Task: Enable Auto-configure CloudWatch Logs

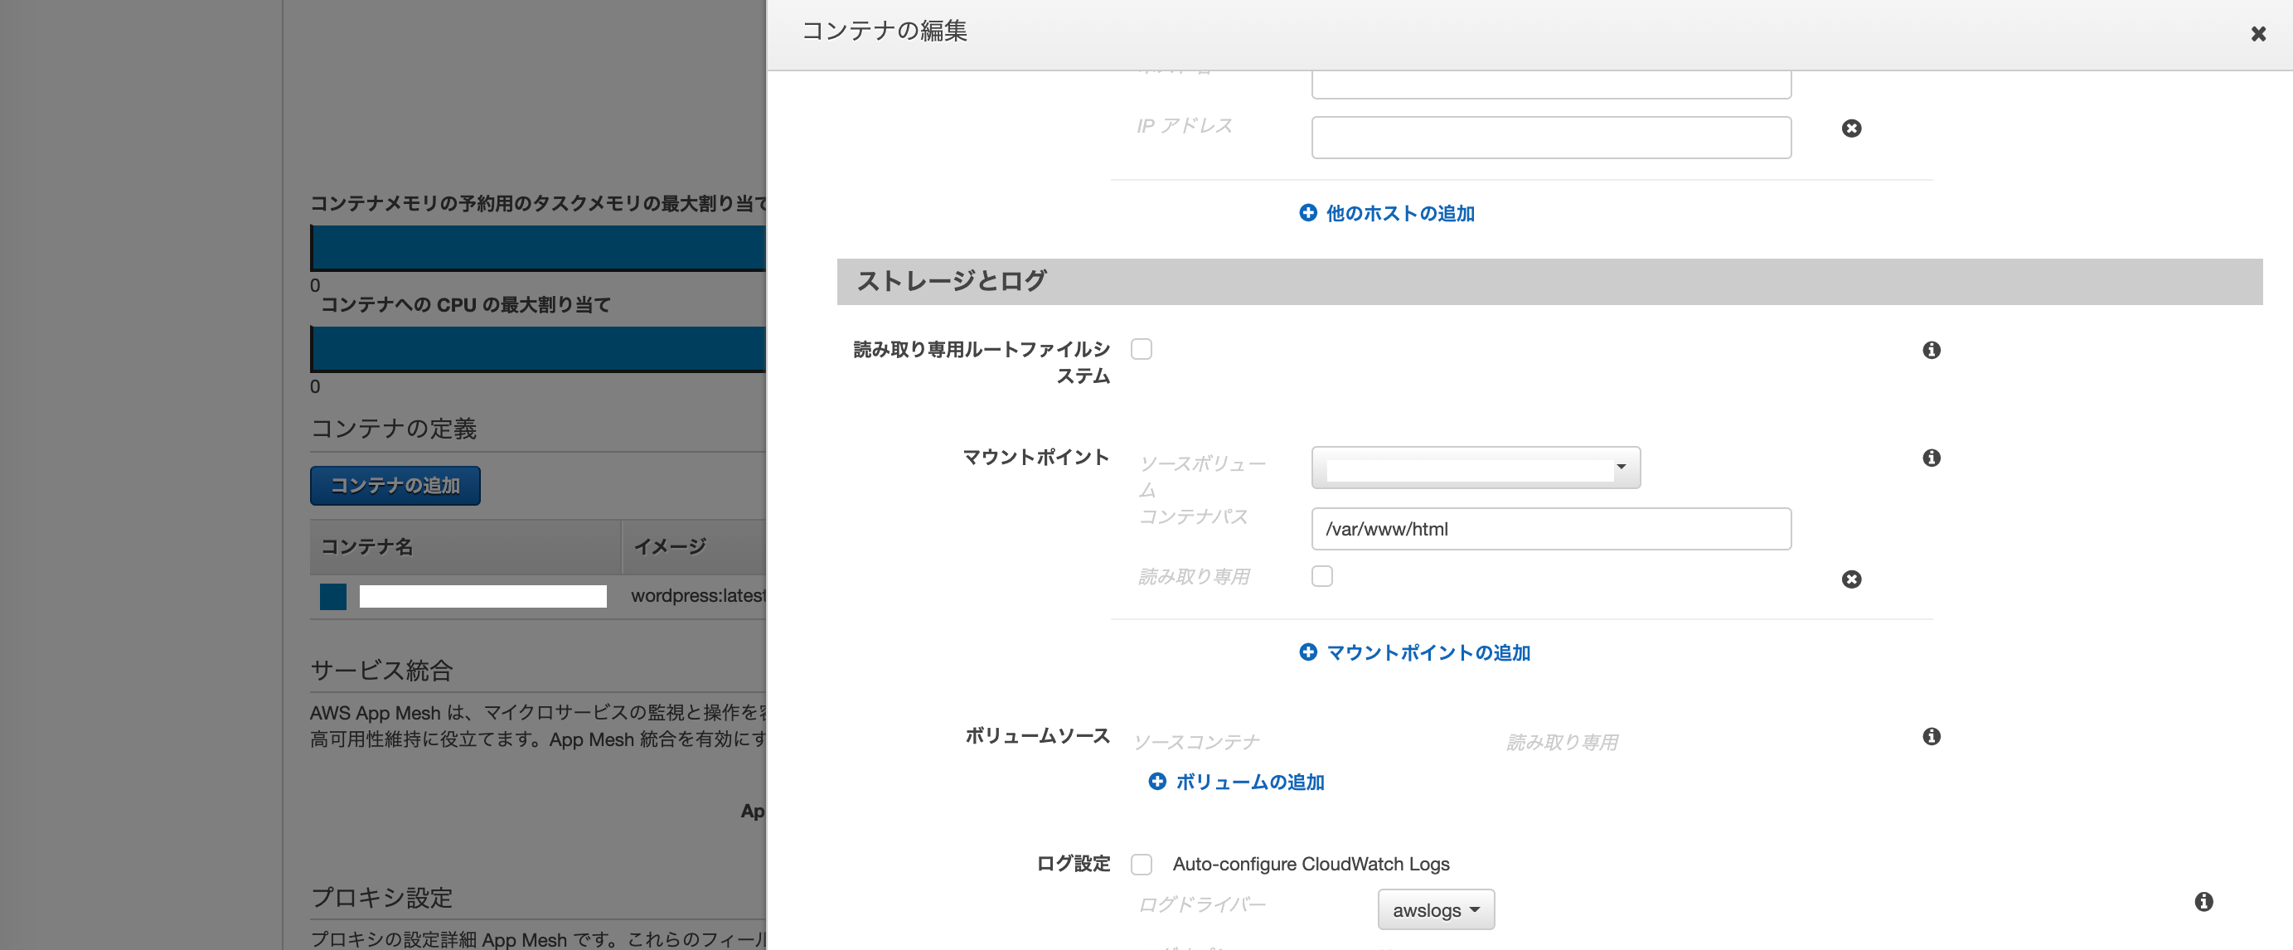Action: click(1142, 863)
